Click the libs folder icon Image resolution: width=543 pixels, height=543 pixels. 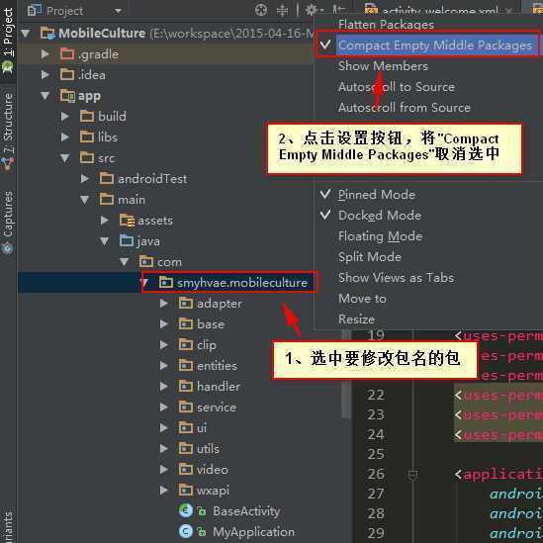[x=87, y=136]
